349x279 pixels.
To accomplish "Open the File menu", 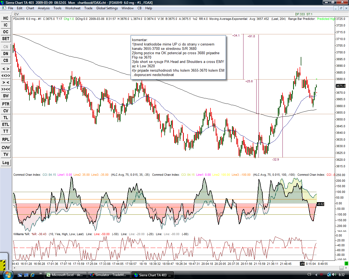I will coord(11,8).
